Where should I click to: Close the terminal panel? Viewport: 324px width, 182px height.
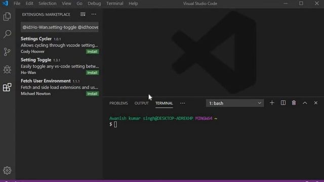(x=316, y=103)
